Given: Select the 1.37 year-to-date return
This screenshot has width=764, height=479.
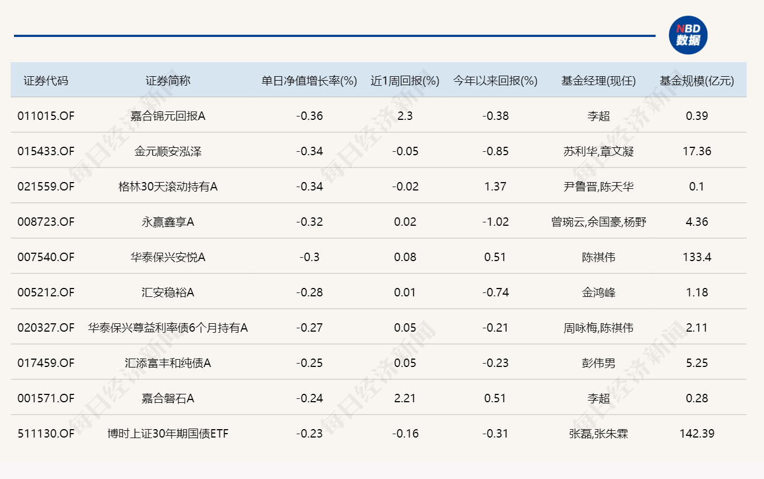Looking at the screenshot, I should 496,187.
